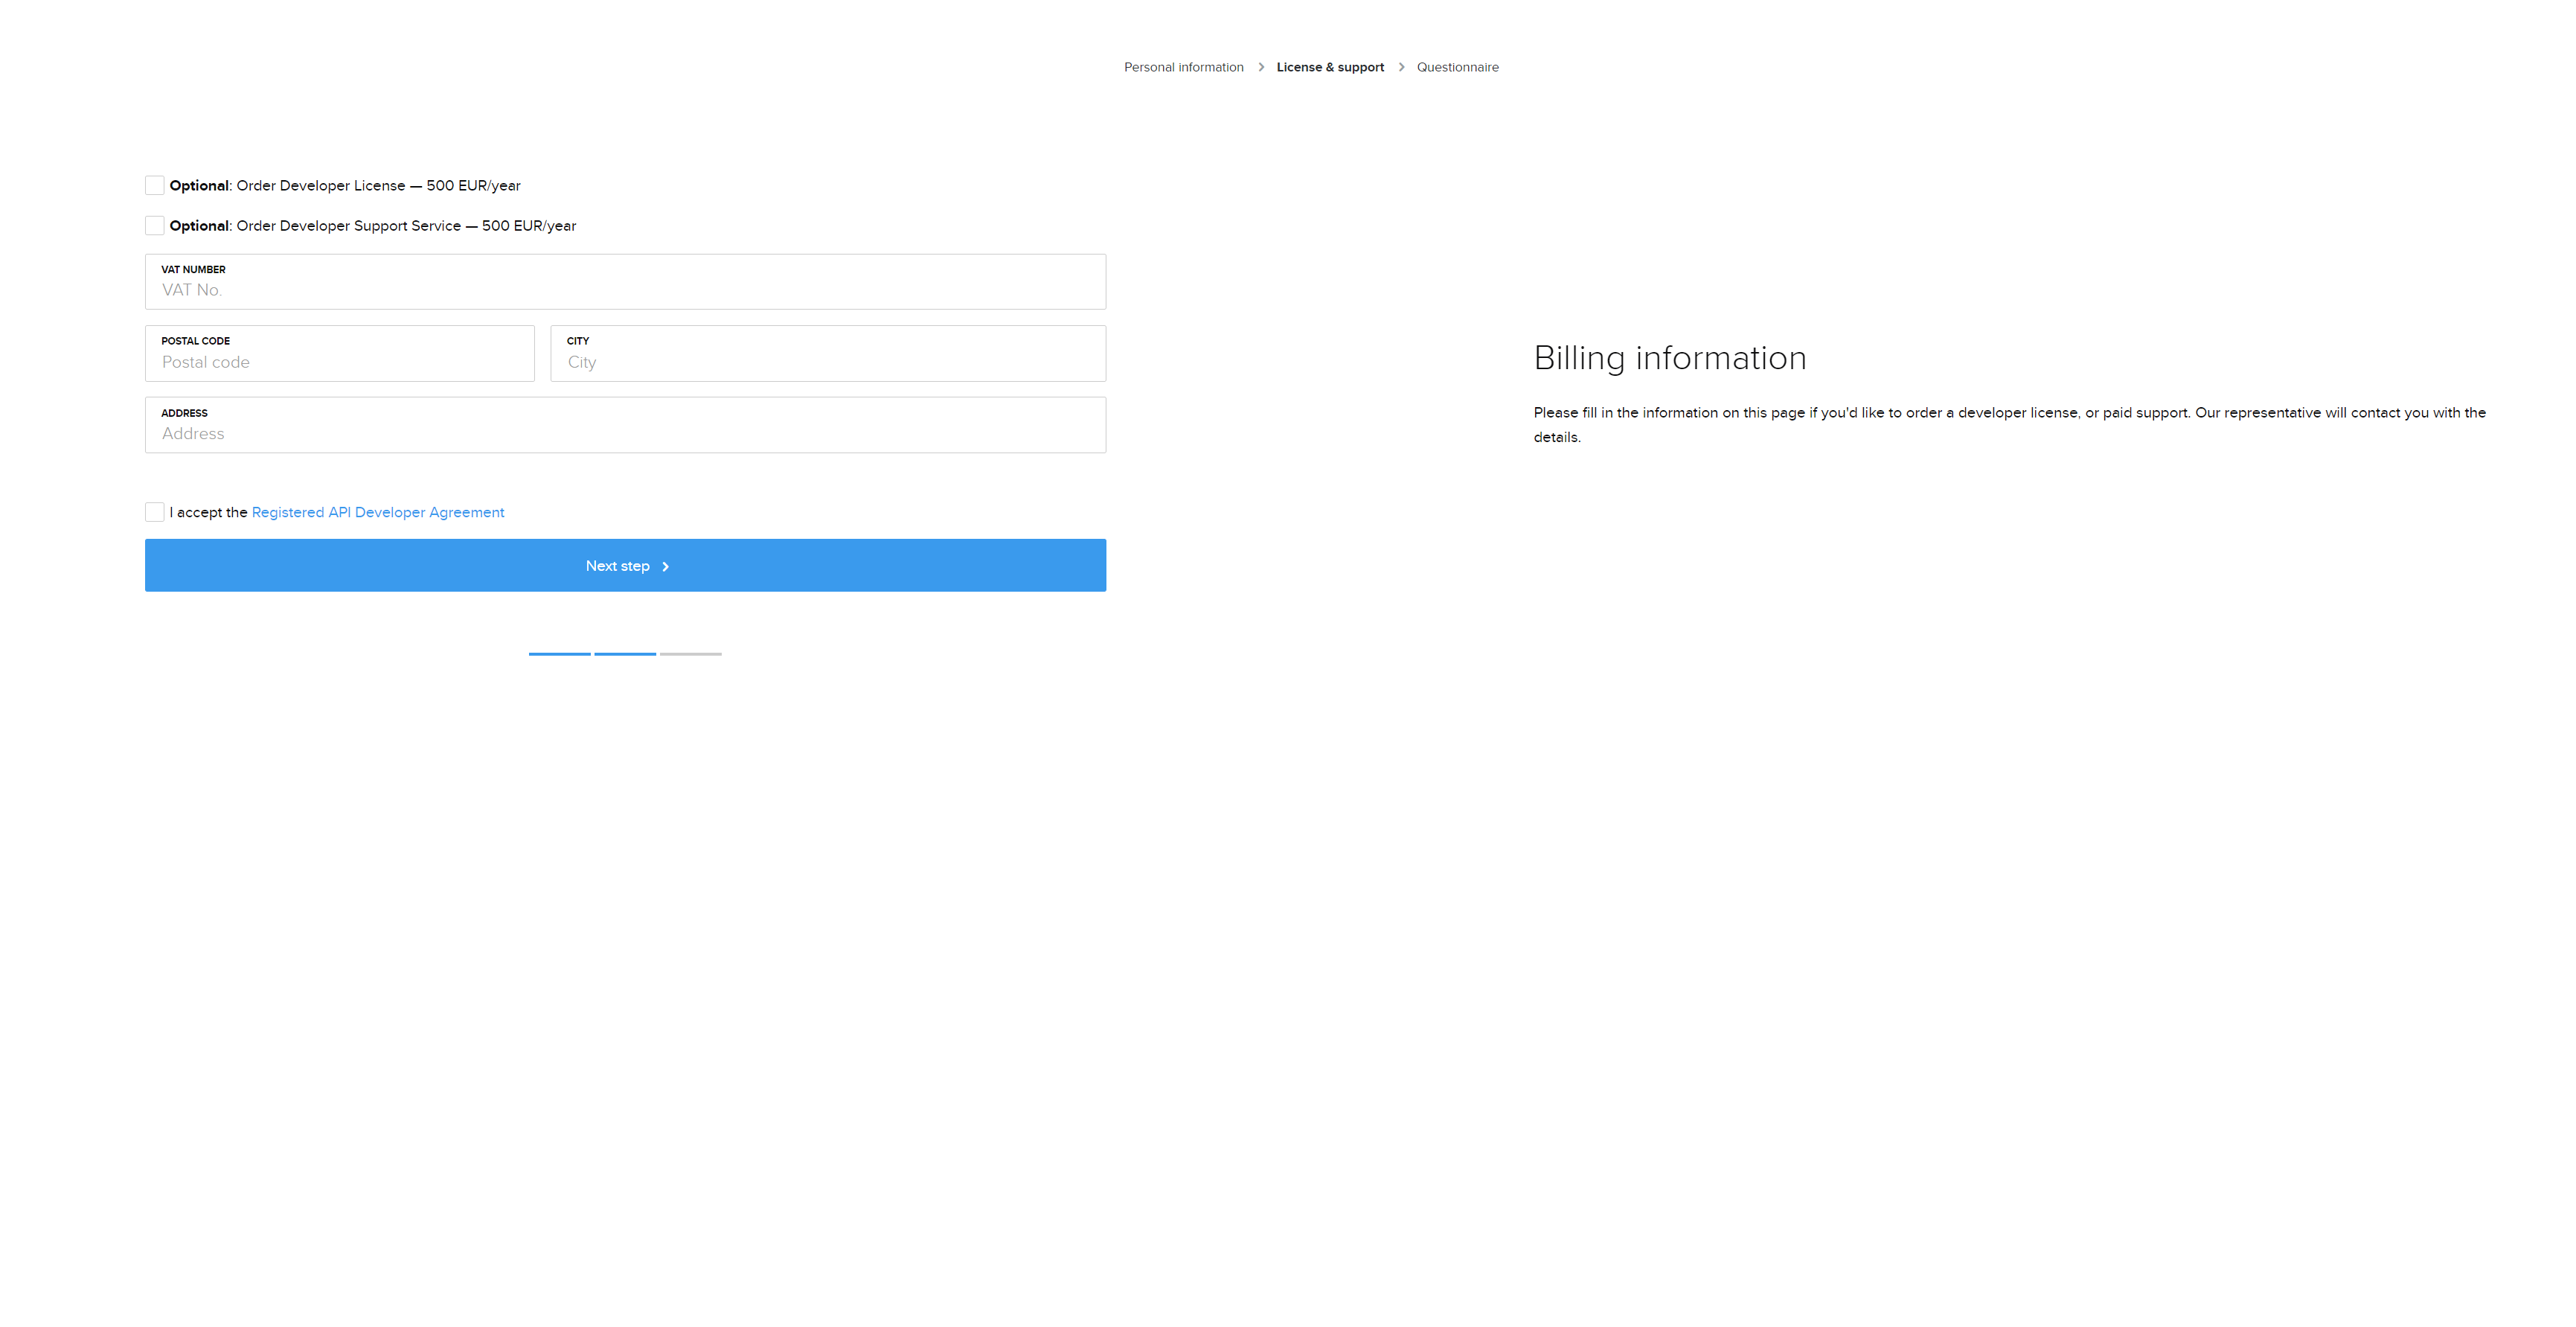Focus the Postal code input field
This screenshot has height=1327, width=2576.
click(x=340, y=353)
